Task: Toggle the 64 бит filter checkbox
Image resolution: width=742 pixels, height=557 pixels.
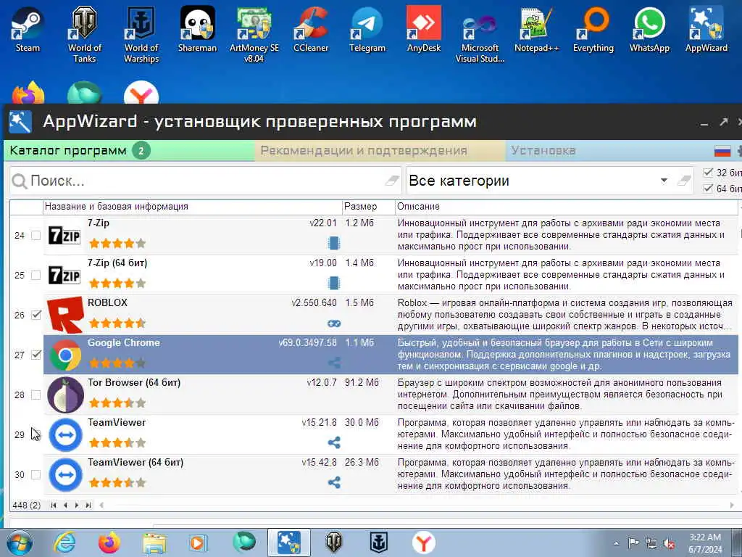Action: click(x=708, y=189)
